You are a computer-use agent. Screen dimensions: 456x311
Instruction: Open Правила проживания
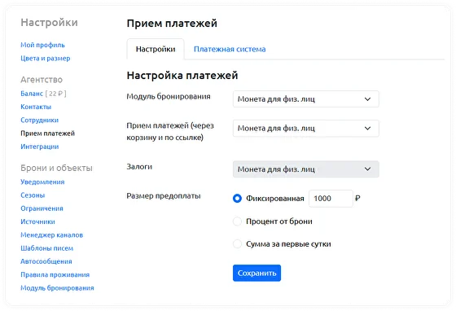[55, 274]
